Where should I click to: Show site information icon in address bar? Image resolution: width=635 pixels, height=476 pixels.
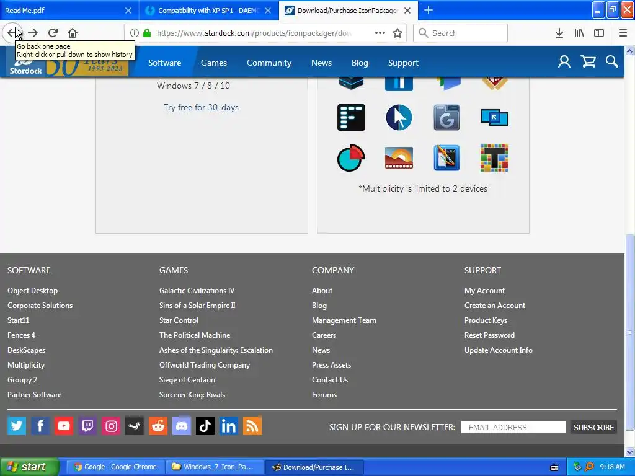(135, 33)
